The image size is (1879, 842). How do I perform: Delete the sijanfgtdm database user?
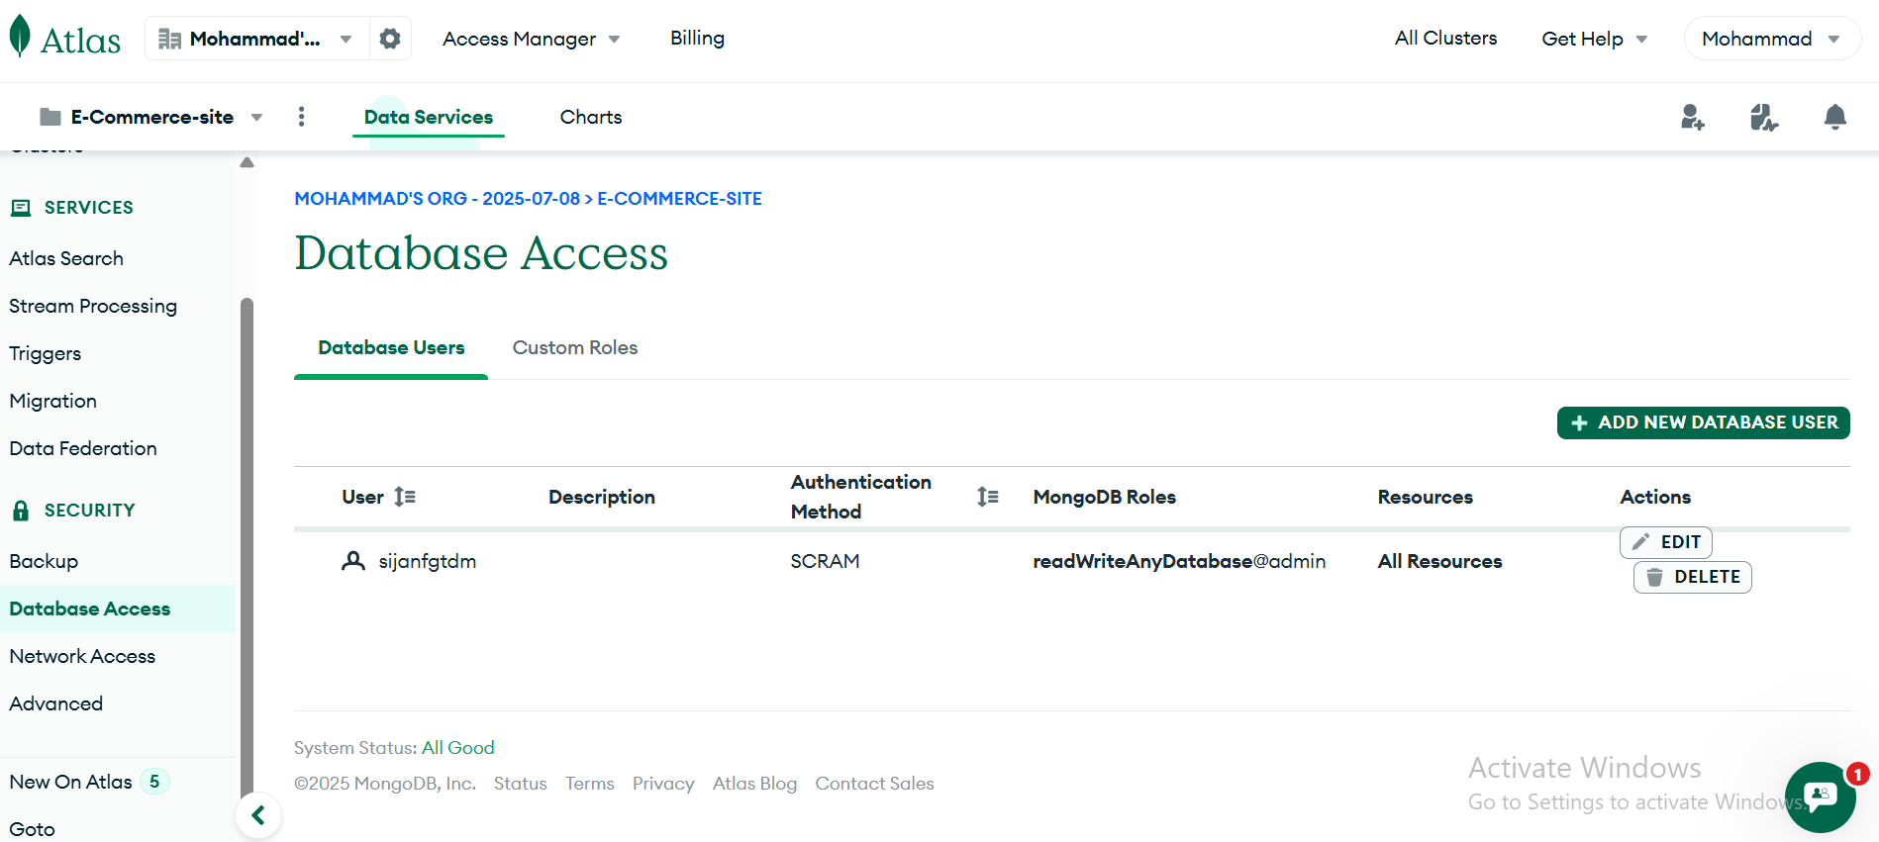tap(1692, 577)
